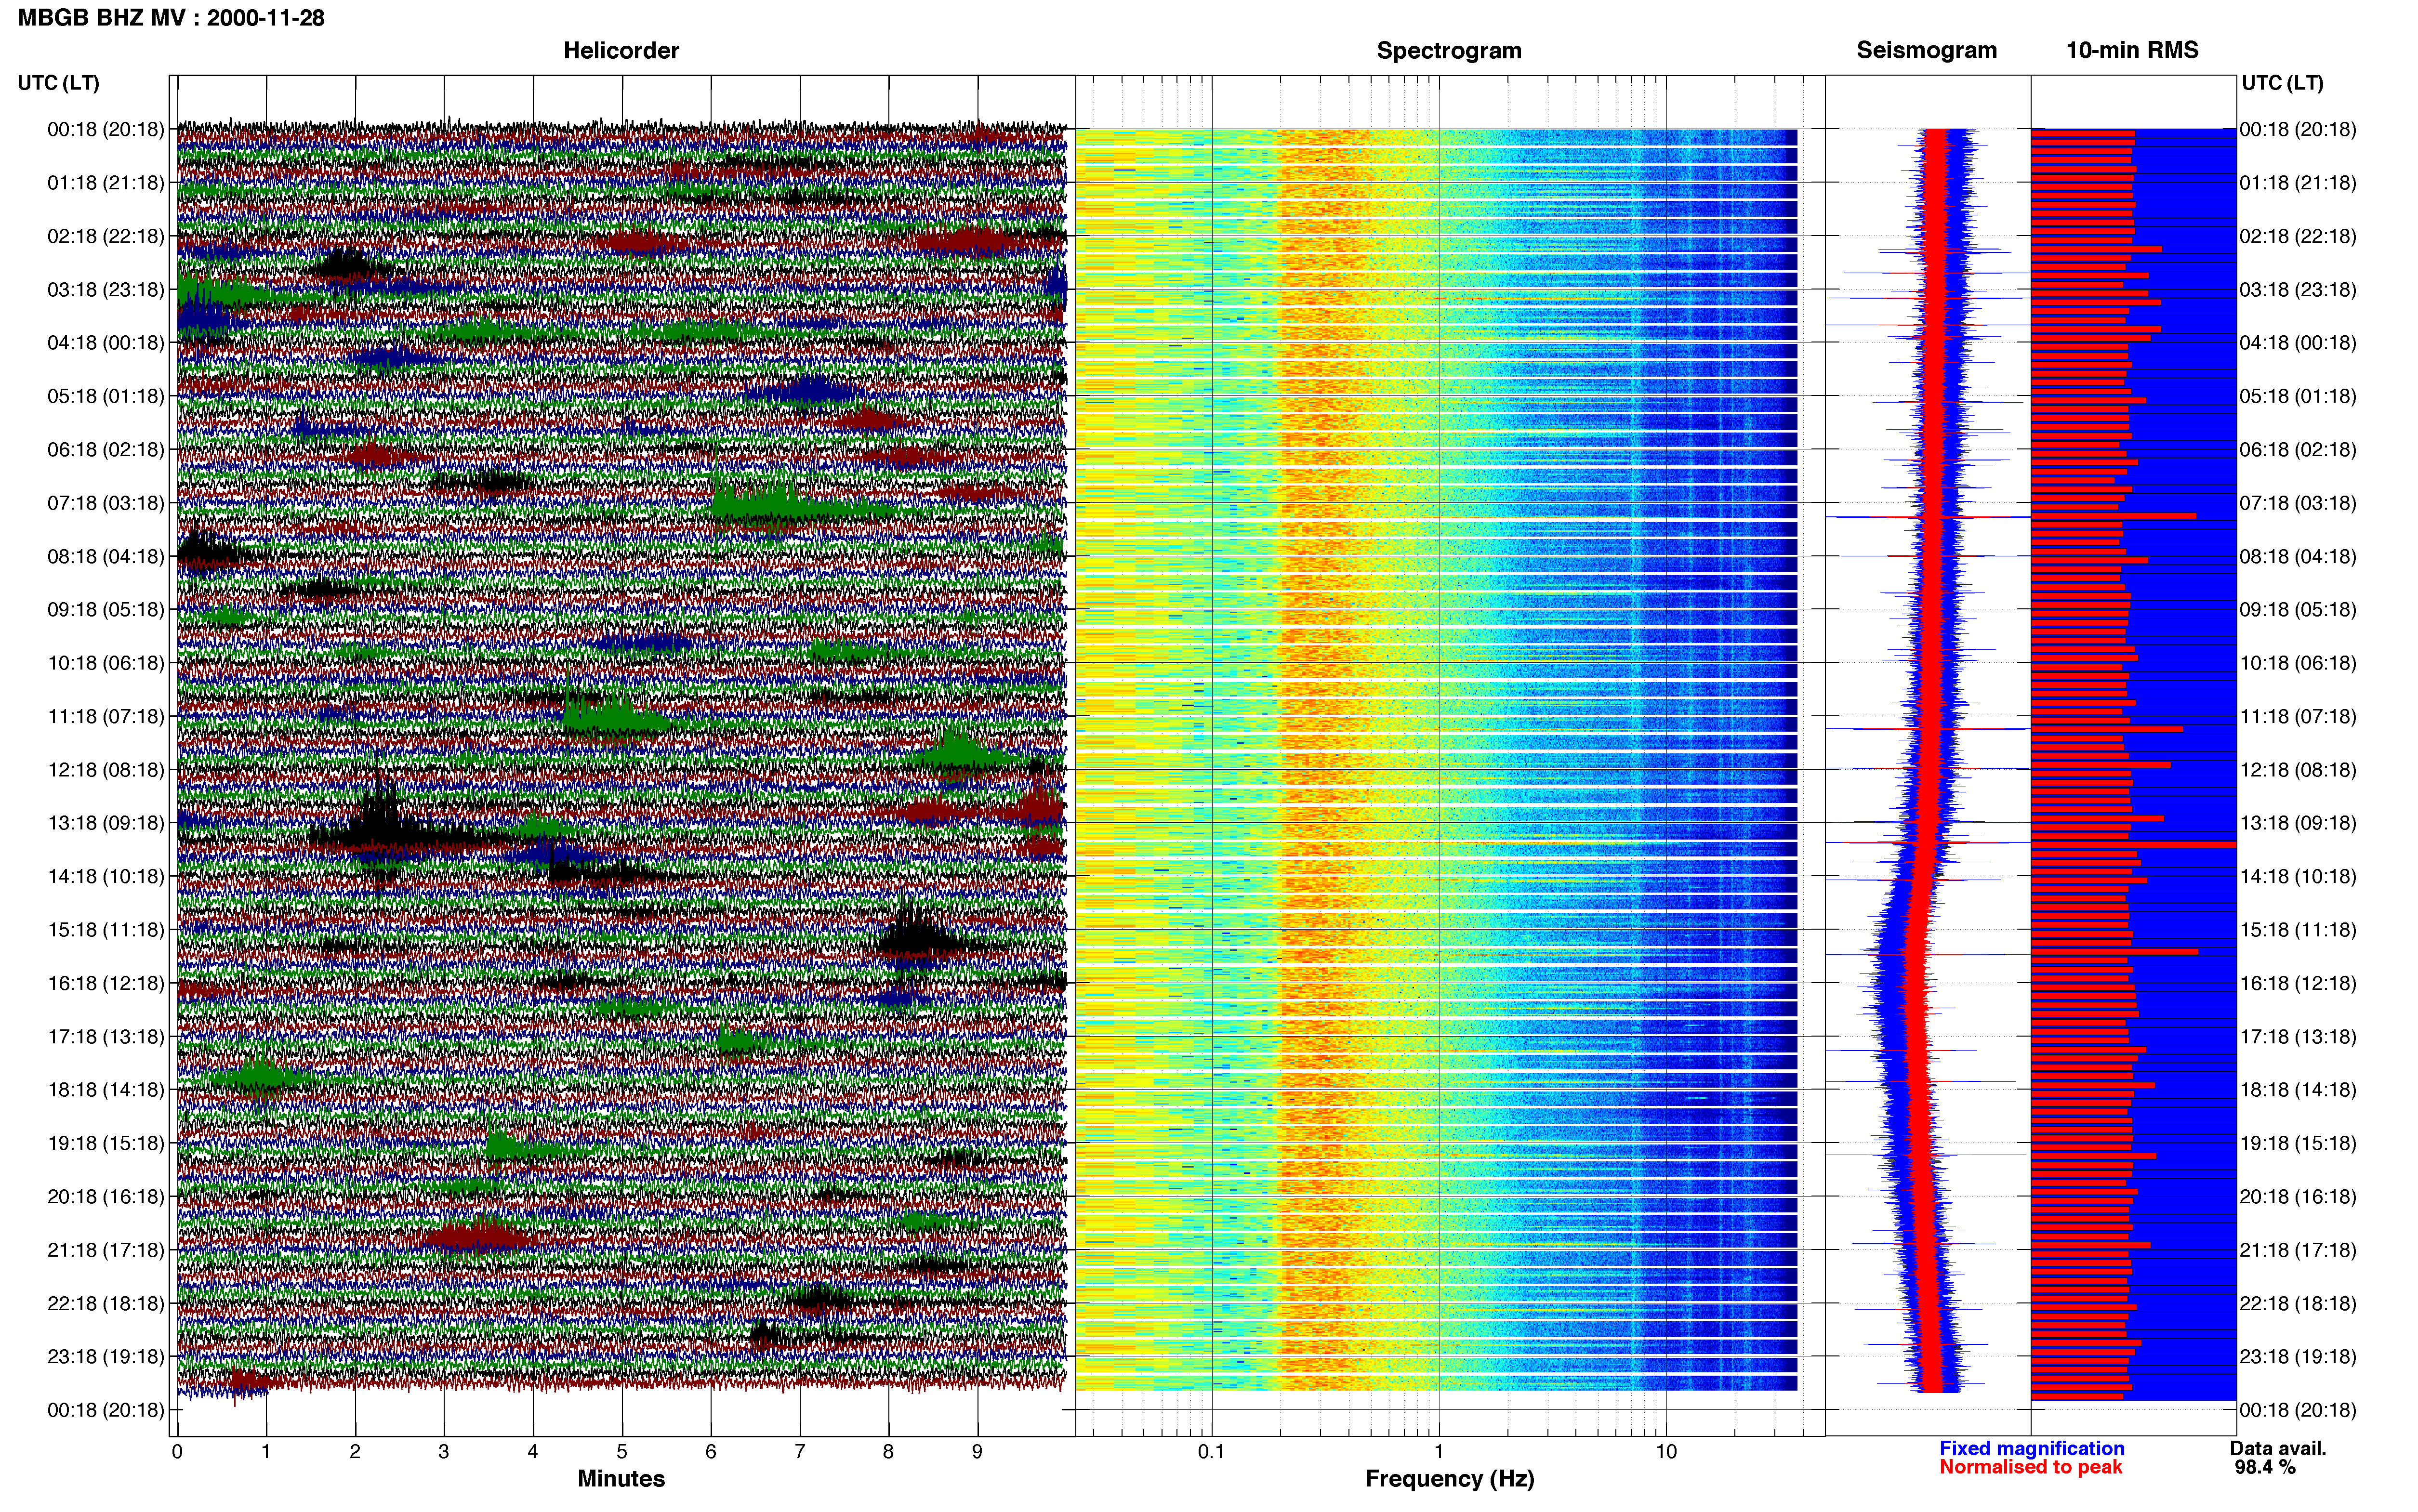Click the "1" tick on the Frequency axis
Image resolution: width=2418 pixels, height=1512 pixels.
pyautogui.click(x=1439, y=1451)
